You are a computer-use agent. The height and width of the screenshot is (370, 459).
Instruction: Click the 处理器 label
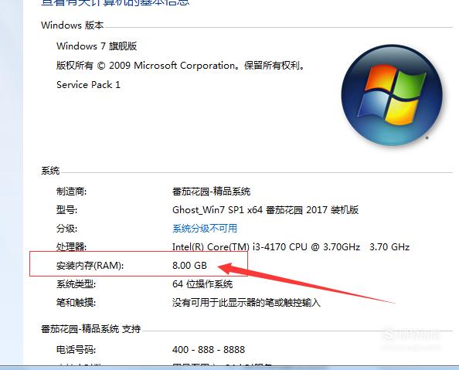[x=71, y=246]
